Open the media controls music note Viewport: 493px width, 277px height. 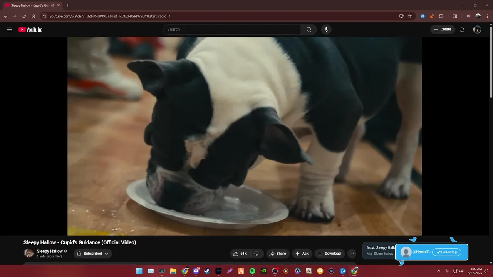tap(469, 16)
